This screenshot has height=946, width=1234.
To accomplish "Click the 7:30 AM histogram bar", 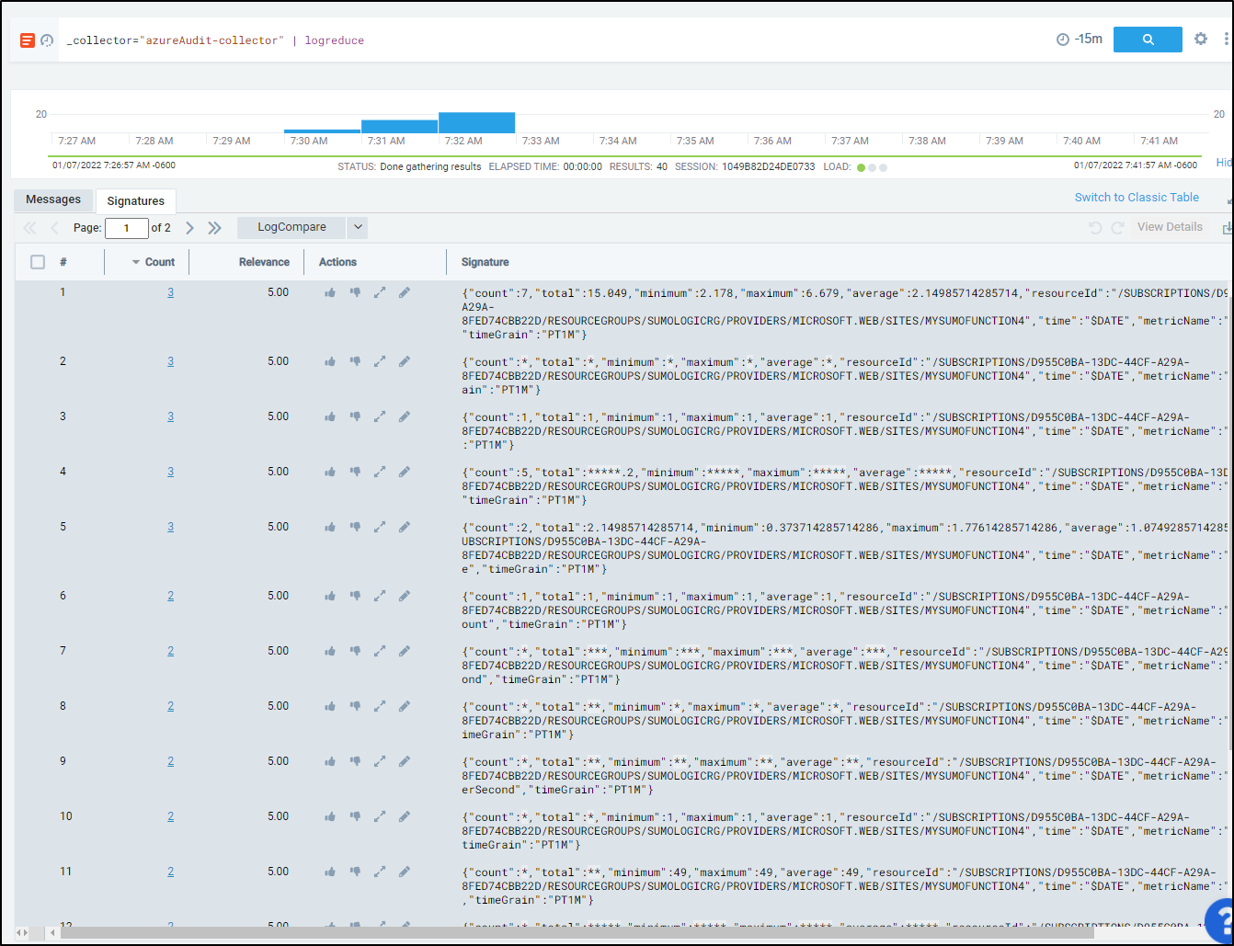I will pyautogui.click(x=322, y=131).
